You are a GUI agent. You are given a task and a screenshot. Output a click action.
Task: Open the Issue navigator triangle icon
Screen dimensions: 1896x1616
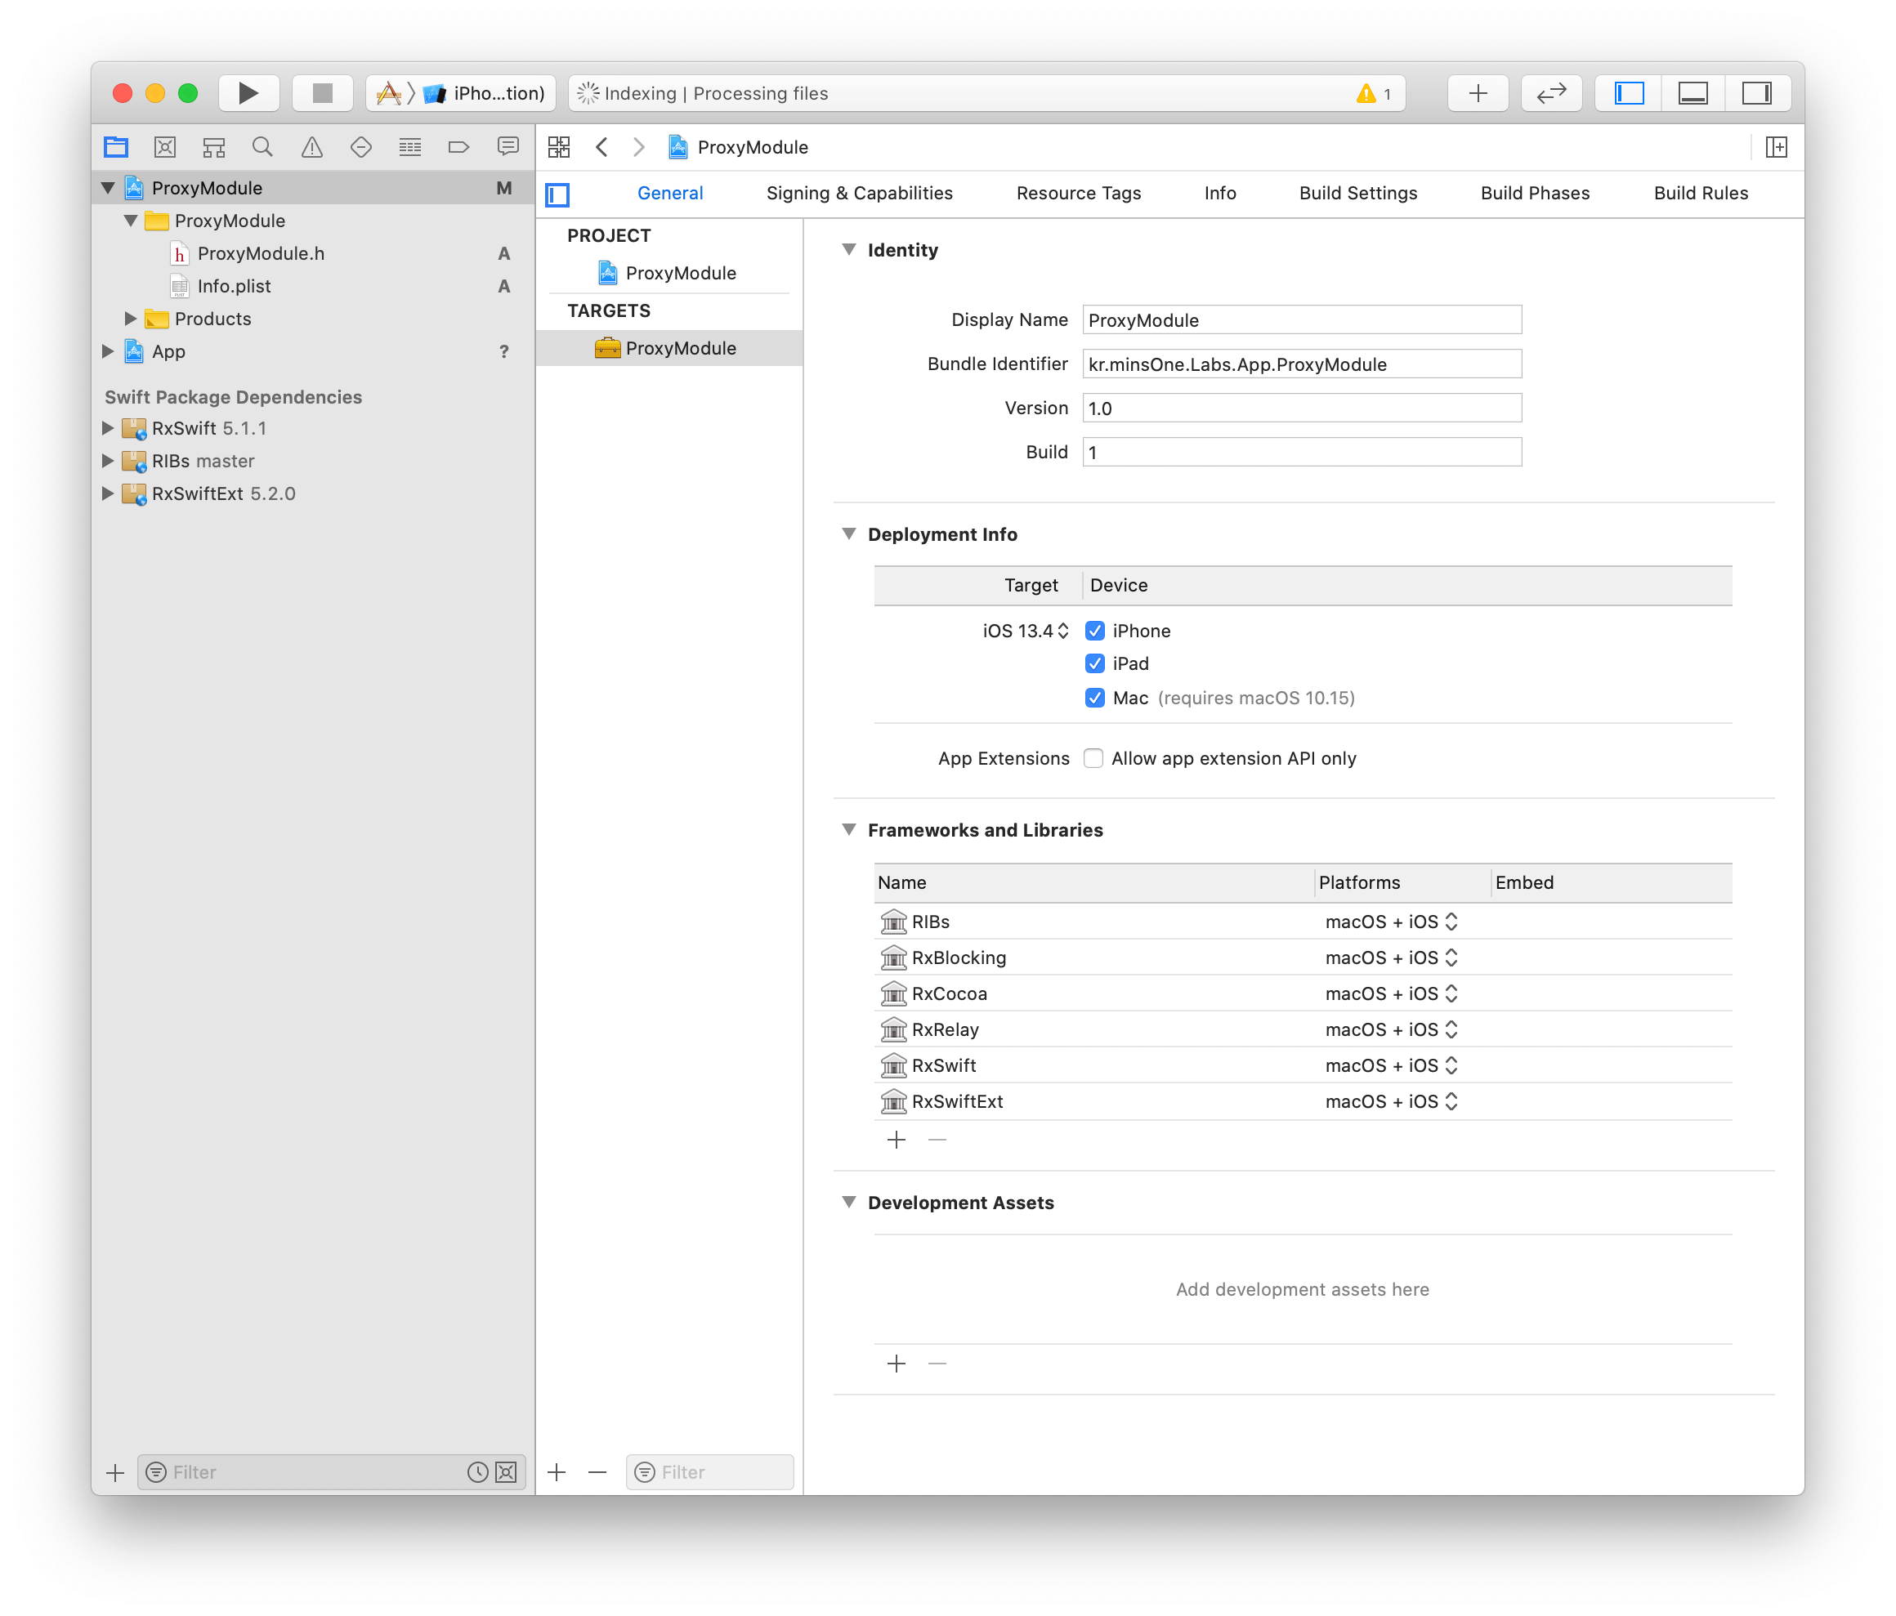312,146
